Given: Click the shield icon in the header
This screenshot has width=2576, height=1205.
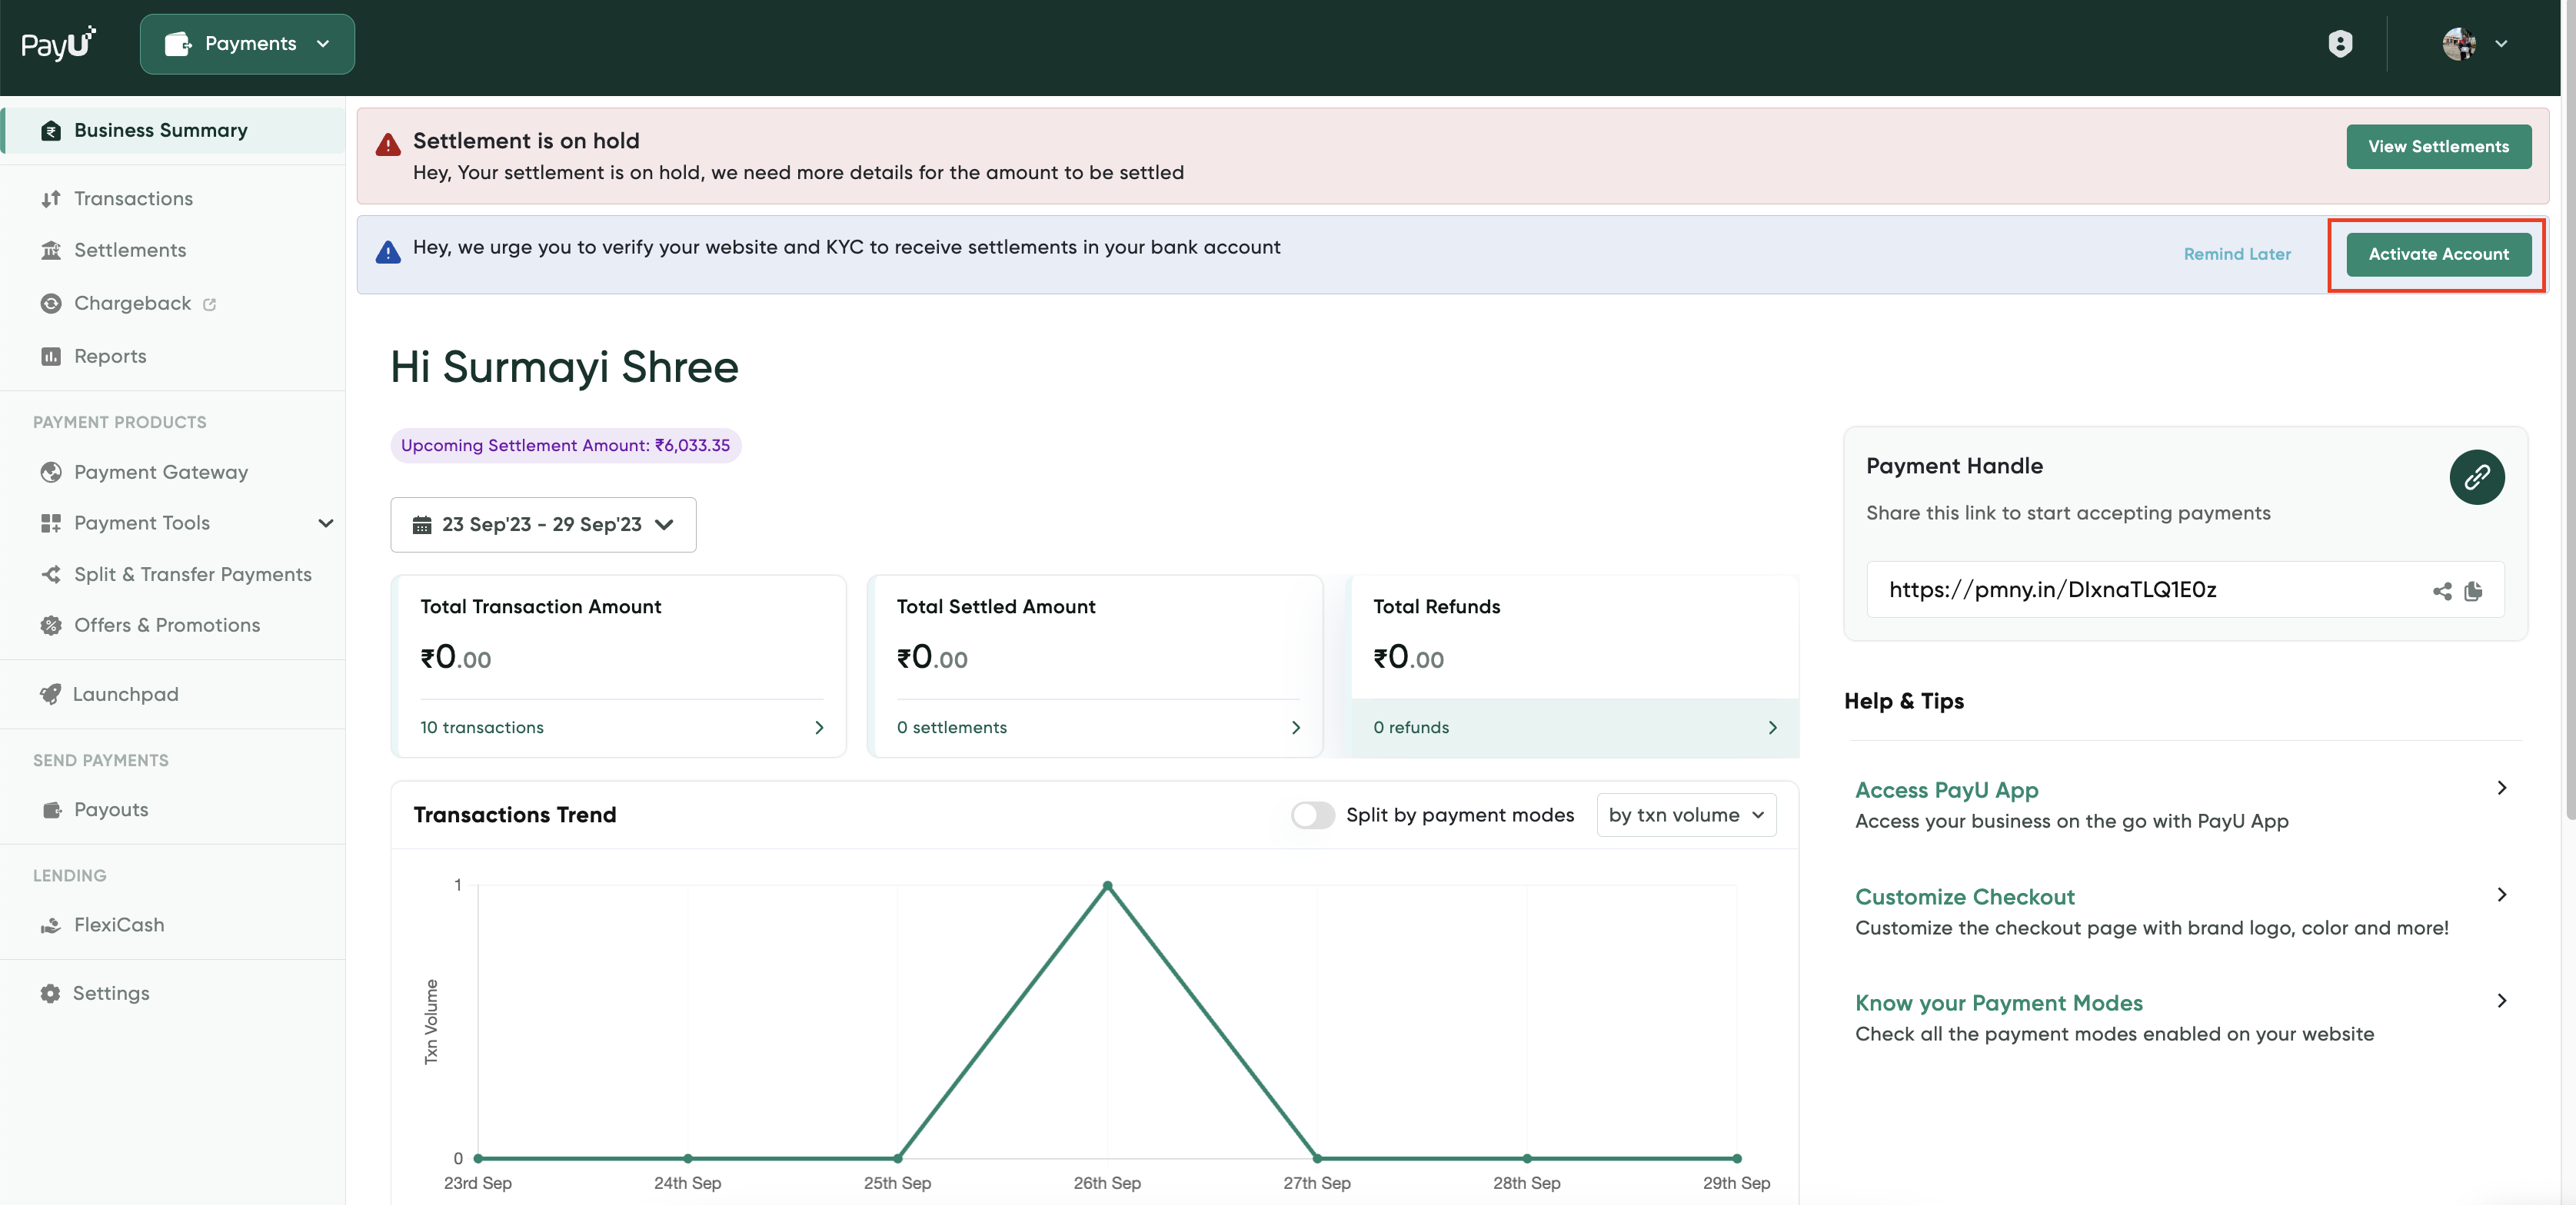Looking at the screenshot, I should [2339, 44].
